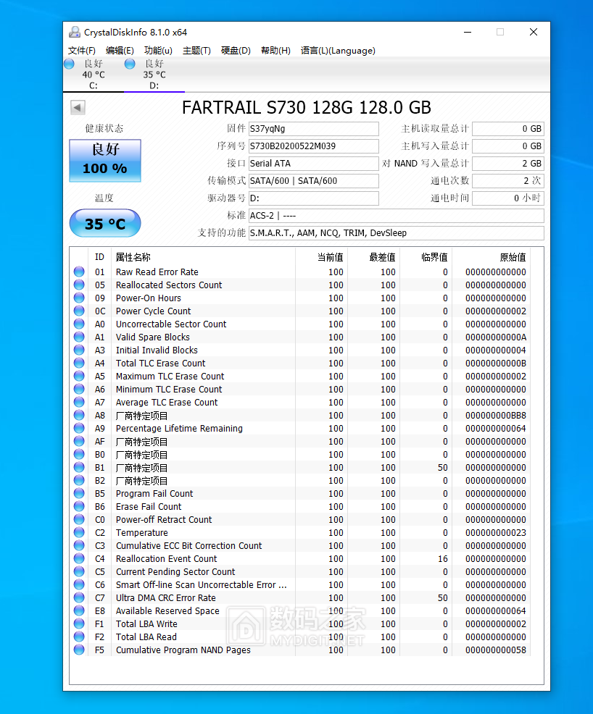Click status orb for Raw Read Error Rate
593x714 pixels.
click(x=79, y=272)
